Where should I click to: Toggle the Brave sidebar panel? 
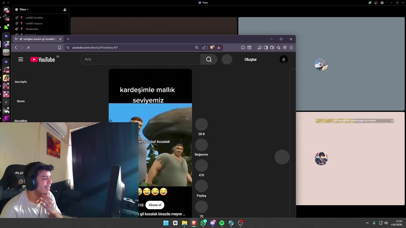(266, 47)
